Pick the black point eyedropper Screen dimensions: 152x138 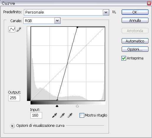pos(54,115)
